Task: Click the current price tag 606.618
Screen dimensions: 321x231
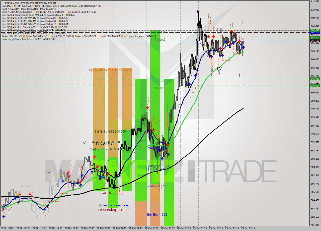Action: click(315, 41)
